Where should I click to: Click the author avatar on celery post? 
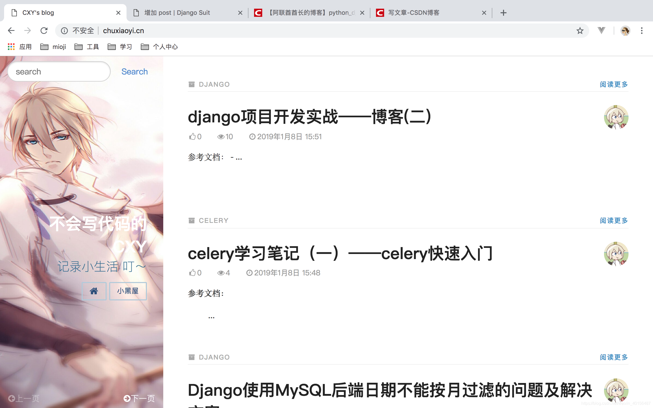pyautogui.click(x=616, y=254)
